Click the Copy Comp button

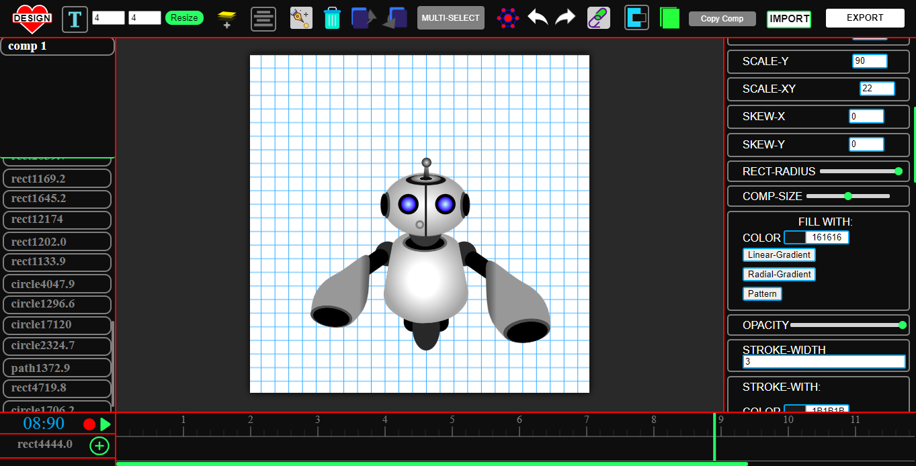tap(722, 19)
